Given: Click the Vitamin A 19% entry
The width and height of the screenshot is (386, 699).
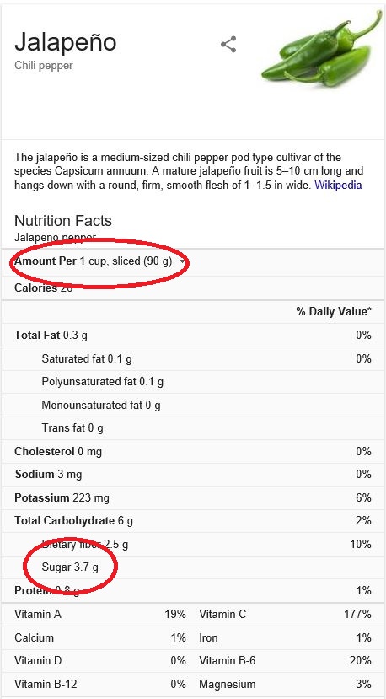Looking at the screenshot, I should pos(99,615).
